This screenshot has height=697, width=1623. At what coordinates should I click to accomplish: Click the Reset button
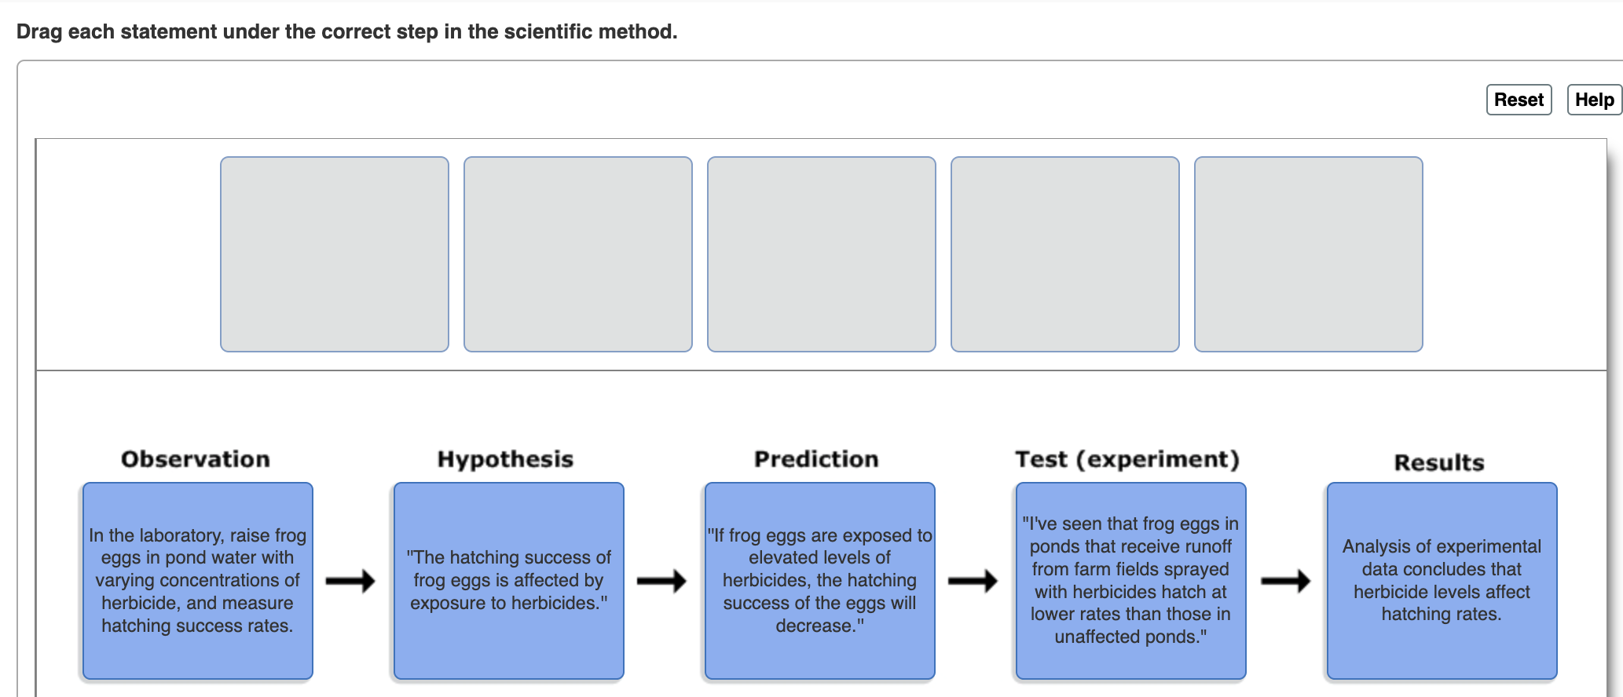point(1518,100)
